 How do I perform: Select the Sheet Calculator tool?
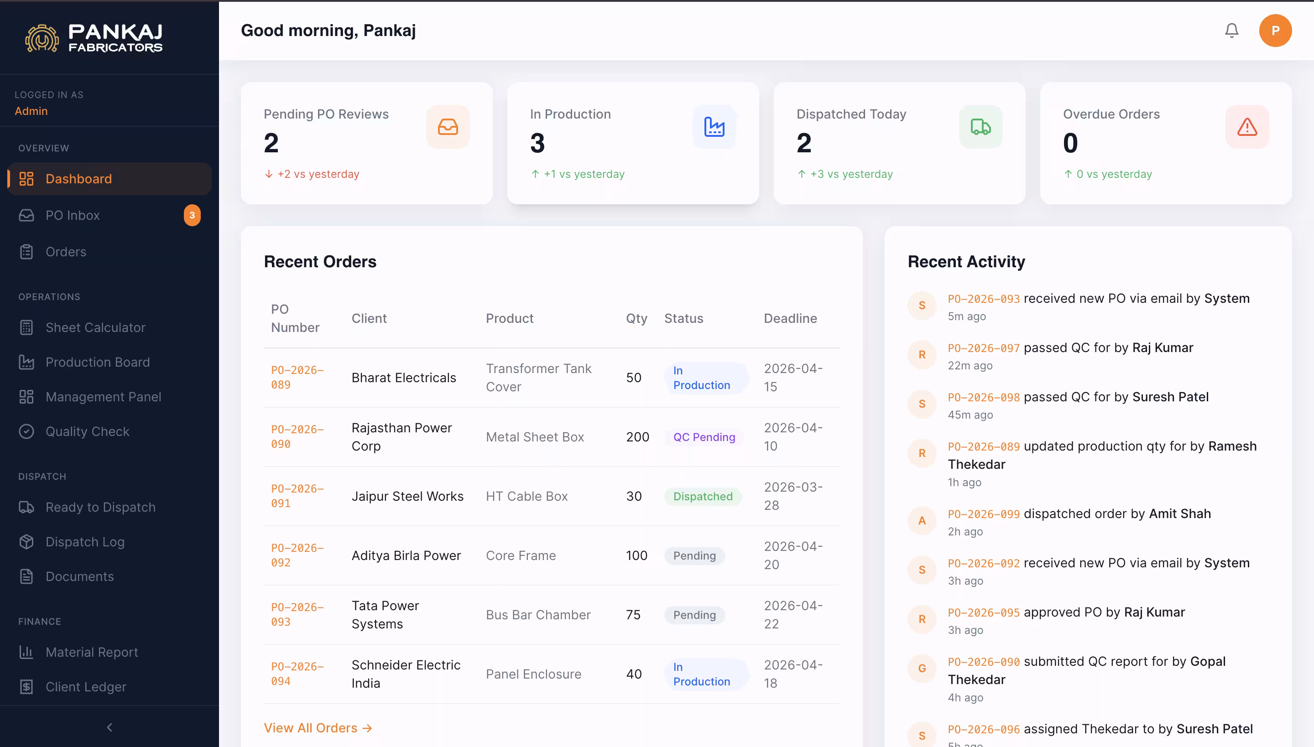click(95, 327)
